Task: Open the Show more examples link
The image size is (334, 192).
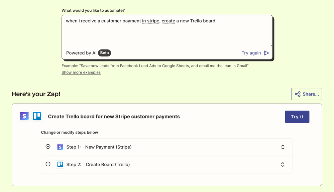Action: click(81, 72)
